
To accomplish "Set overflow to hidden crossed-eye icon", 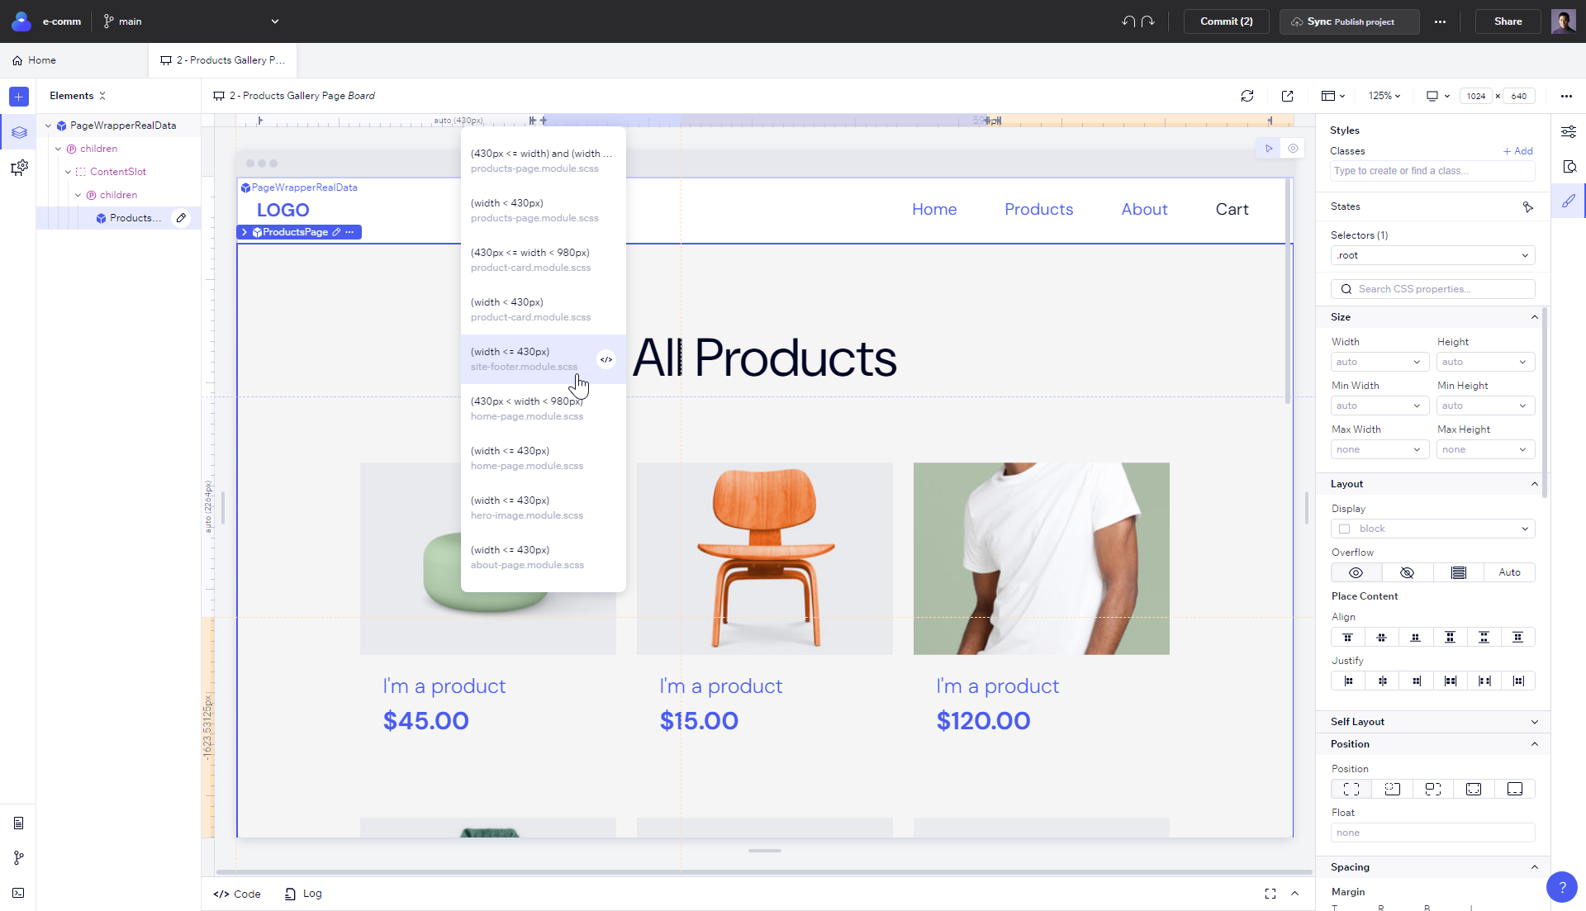I will point(1407,572).
